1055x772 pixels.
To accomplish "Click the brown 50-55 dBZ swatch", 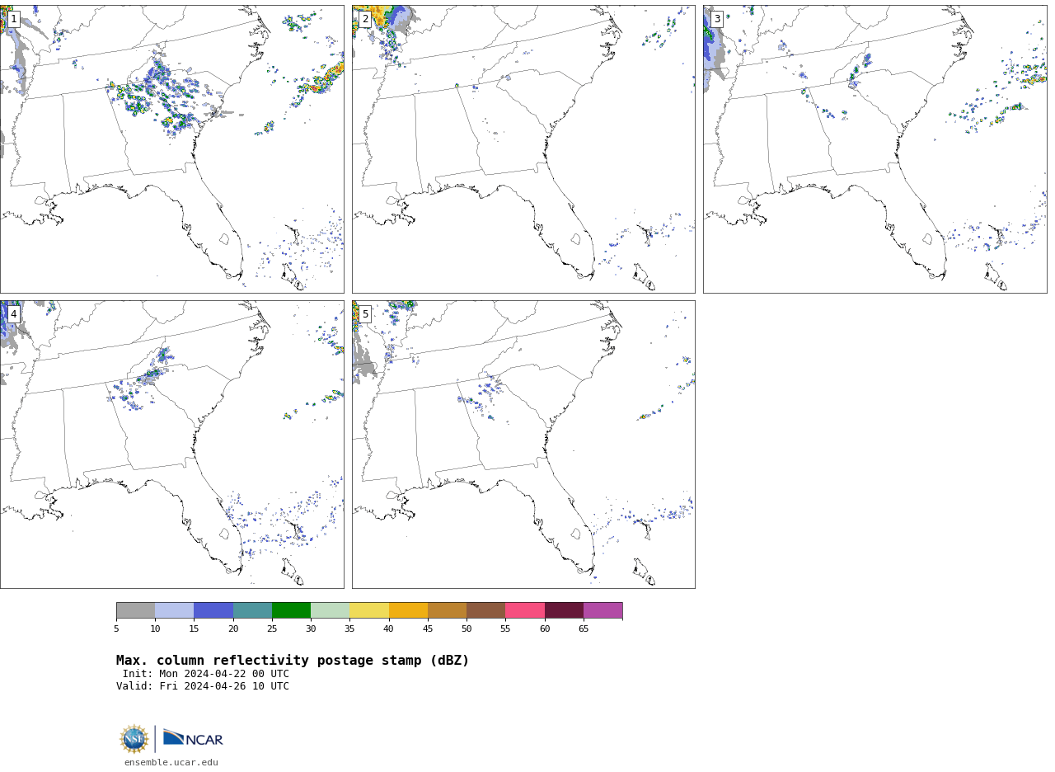I will click(x=486, y=610).
